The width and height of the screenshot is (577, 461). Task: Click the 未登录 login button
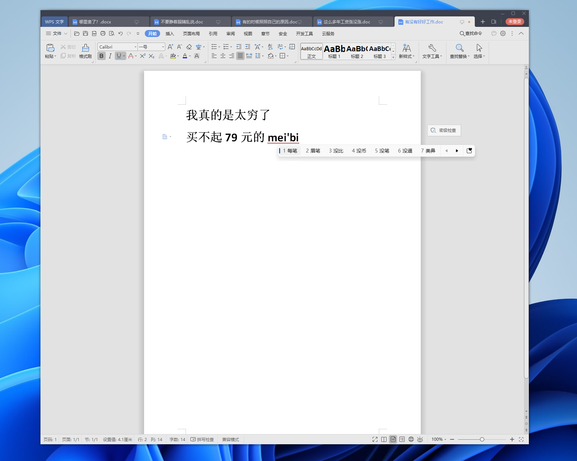(515, 22)
